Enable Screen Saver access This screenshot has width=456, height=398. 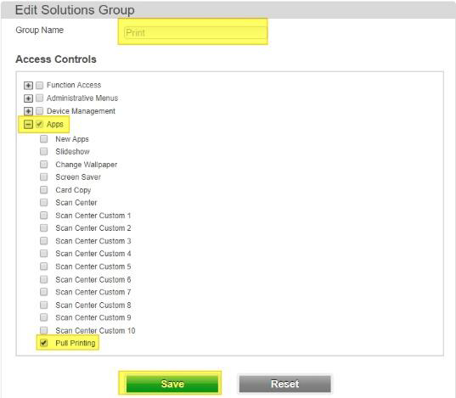pyautogui.click(x=44, y=177)
